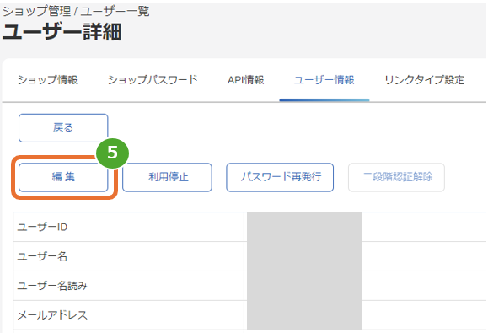Click the 利用停止 button
The height and width of the screenshot is (333, 488).
[x=168, y=177]
